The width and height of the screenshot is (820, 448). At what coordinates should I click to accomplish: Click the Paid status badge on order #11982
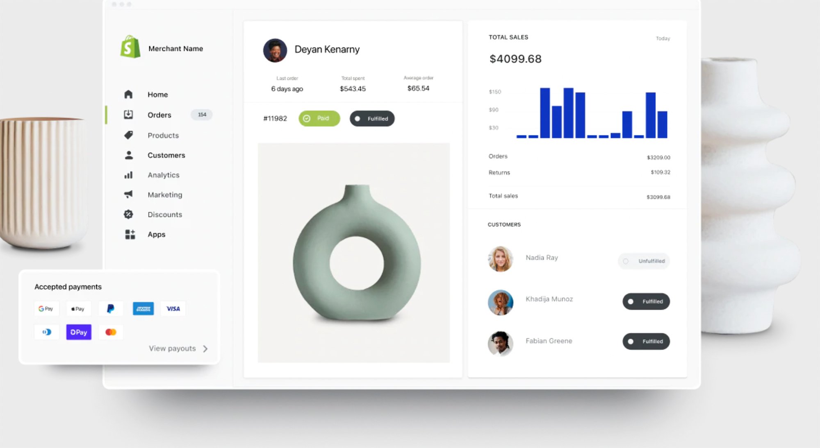tap(319, 118)
